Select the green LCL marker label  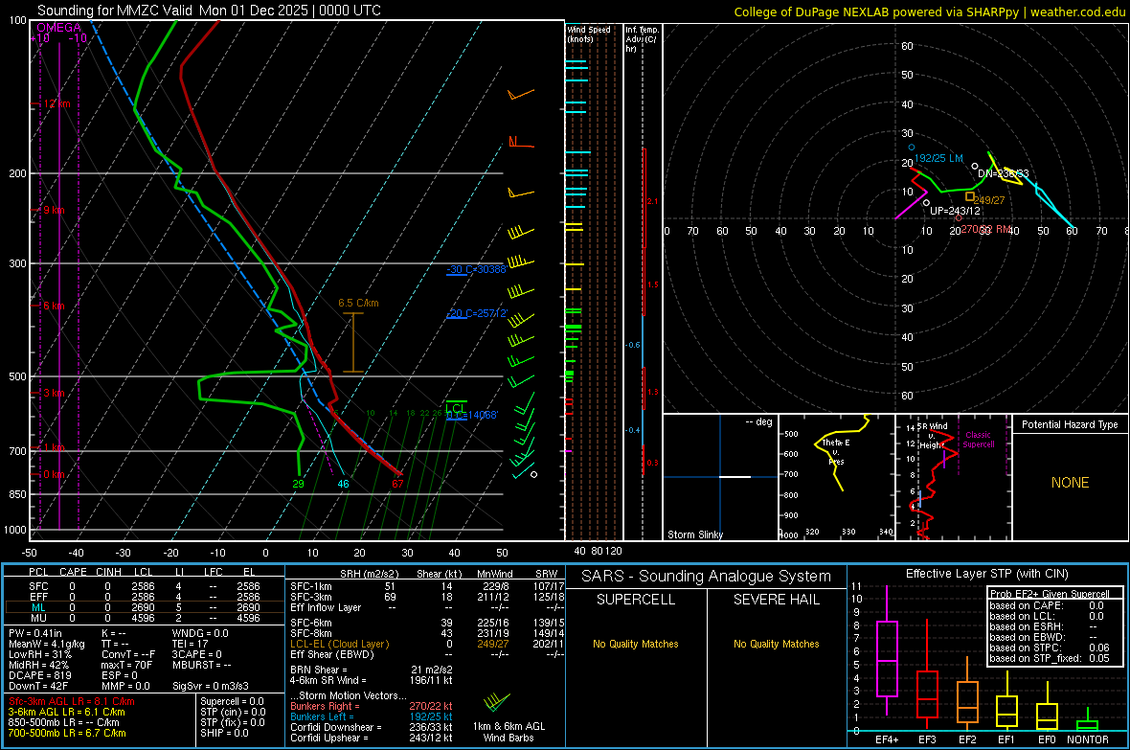click(x=455, y=407)
